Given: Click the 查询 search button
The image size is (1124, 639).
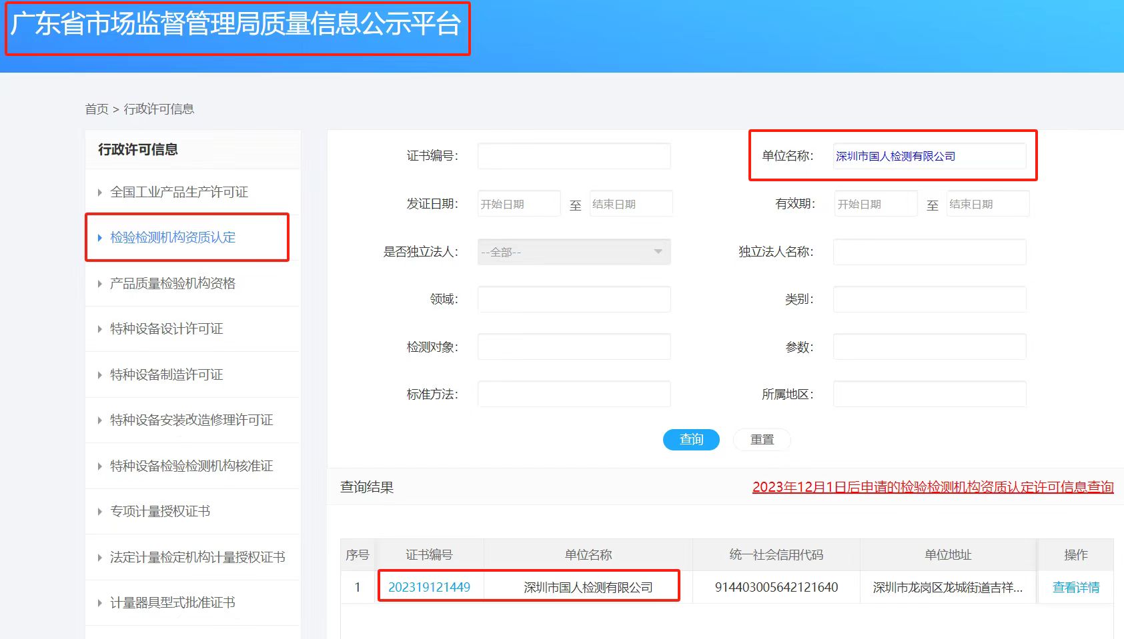Looking at the screenshot, I should (691, 440).
